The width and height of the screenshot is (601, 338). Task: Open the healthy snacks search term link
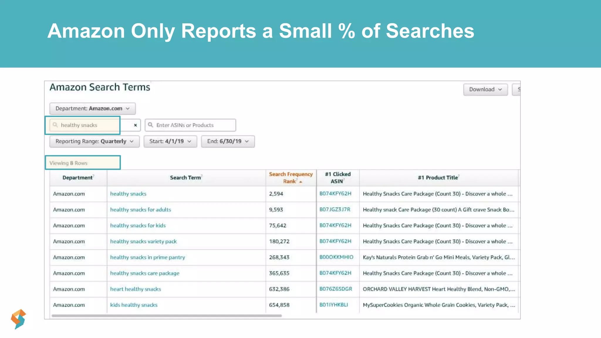[x=128, y=194]
